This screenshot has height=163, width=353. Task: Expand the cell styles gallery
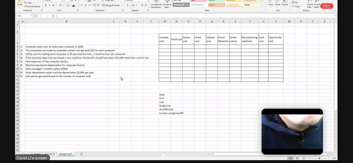(x=263, y=7)
